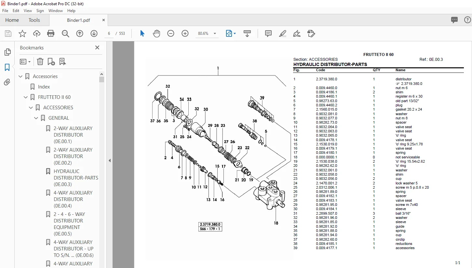Open the View menu
Viewport: 472px width, 268px height.
tap(28, 11)
